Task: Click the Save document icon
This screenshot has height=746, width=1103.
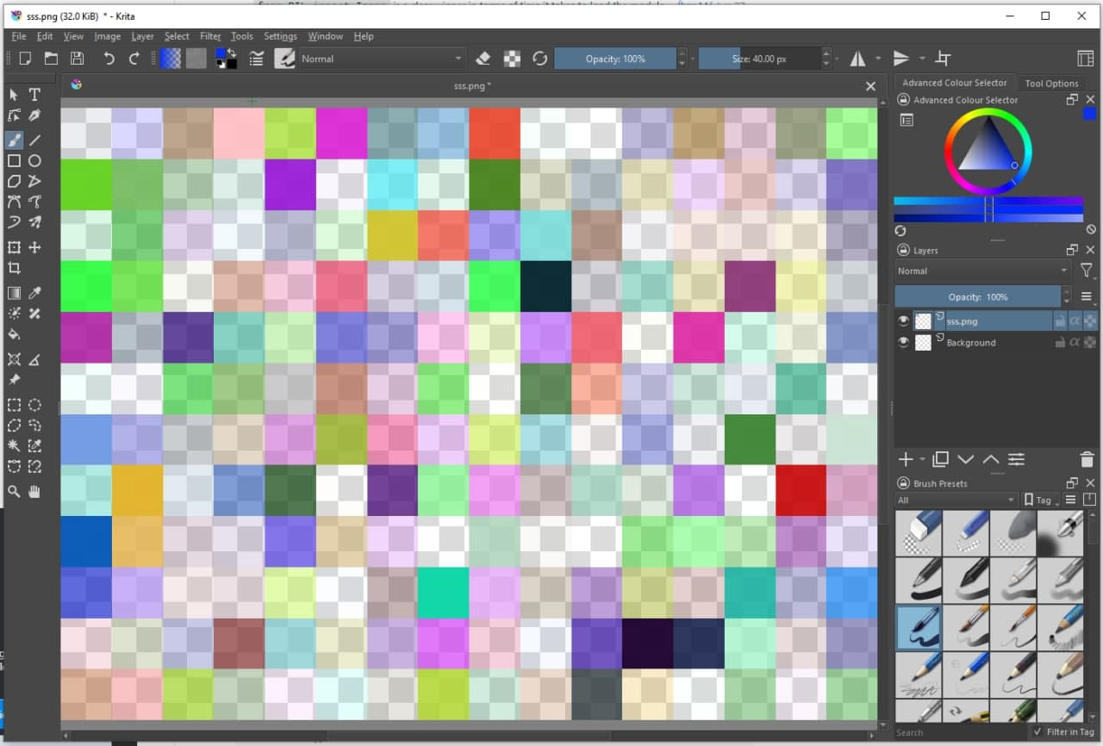Action: coord(78,59)
